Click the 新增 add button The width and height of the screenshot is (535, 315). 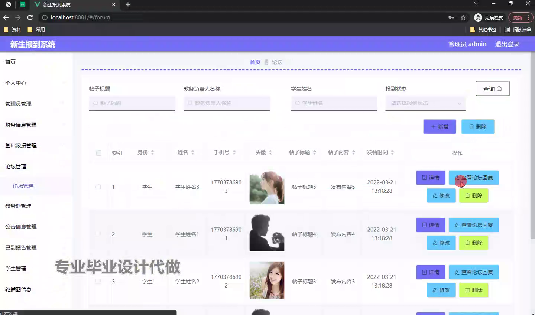[x=440, y=127]
